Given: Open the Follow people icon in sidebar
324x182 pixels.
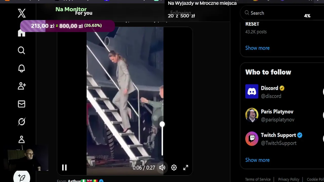Looking at the screenshot, I should click(x=22, y=86).
